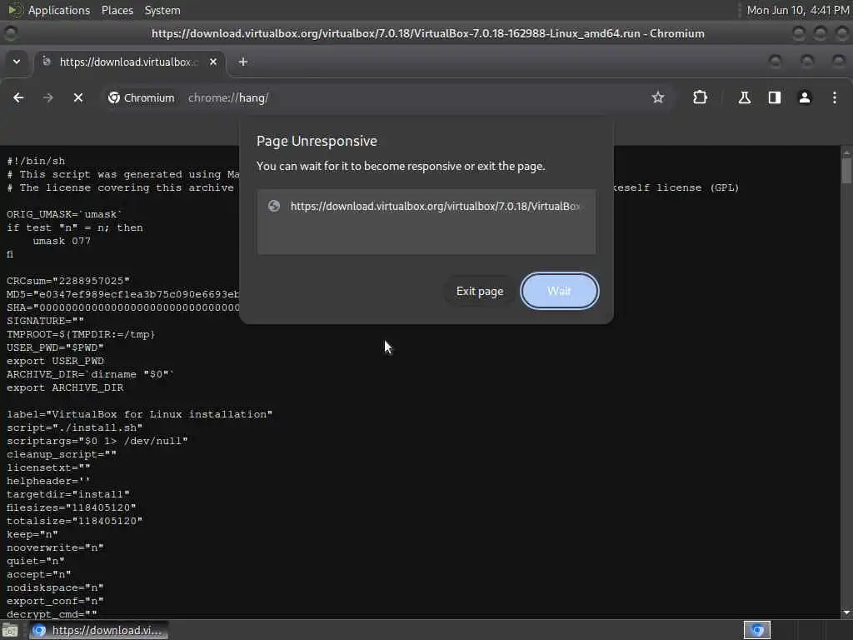Click the text 'label="VirtualBox for Linux installation"'
The image size is (853, 640).
[x=139, y=414]
